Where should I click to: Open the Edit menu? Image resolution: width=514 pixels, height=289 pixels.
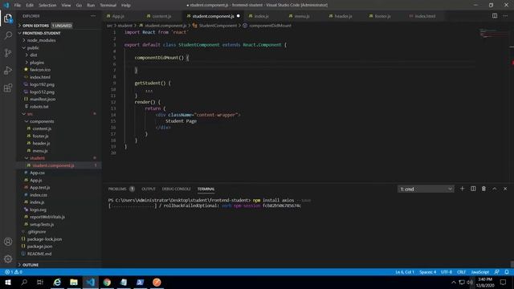[30, 5]
